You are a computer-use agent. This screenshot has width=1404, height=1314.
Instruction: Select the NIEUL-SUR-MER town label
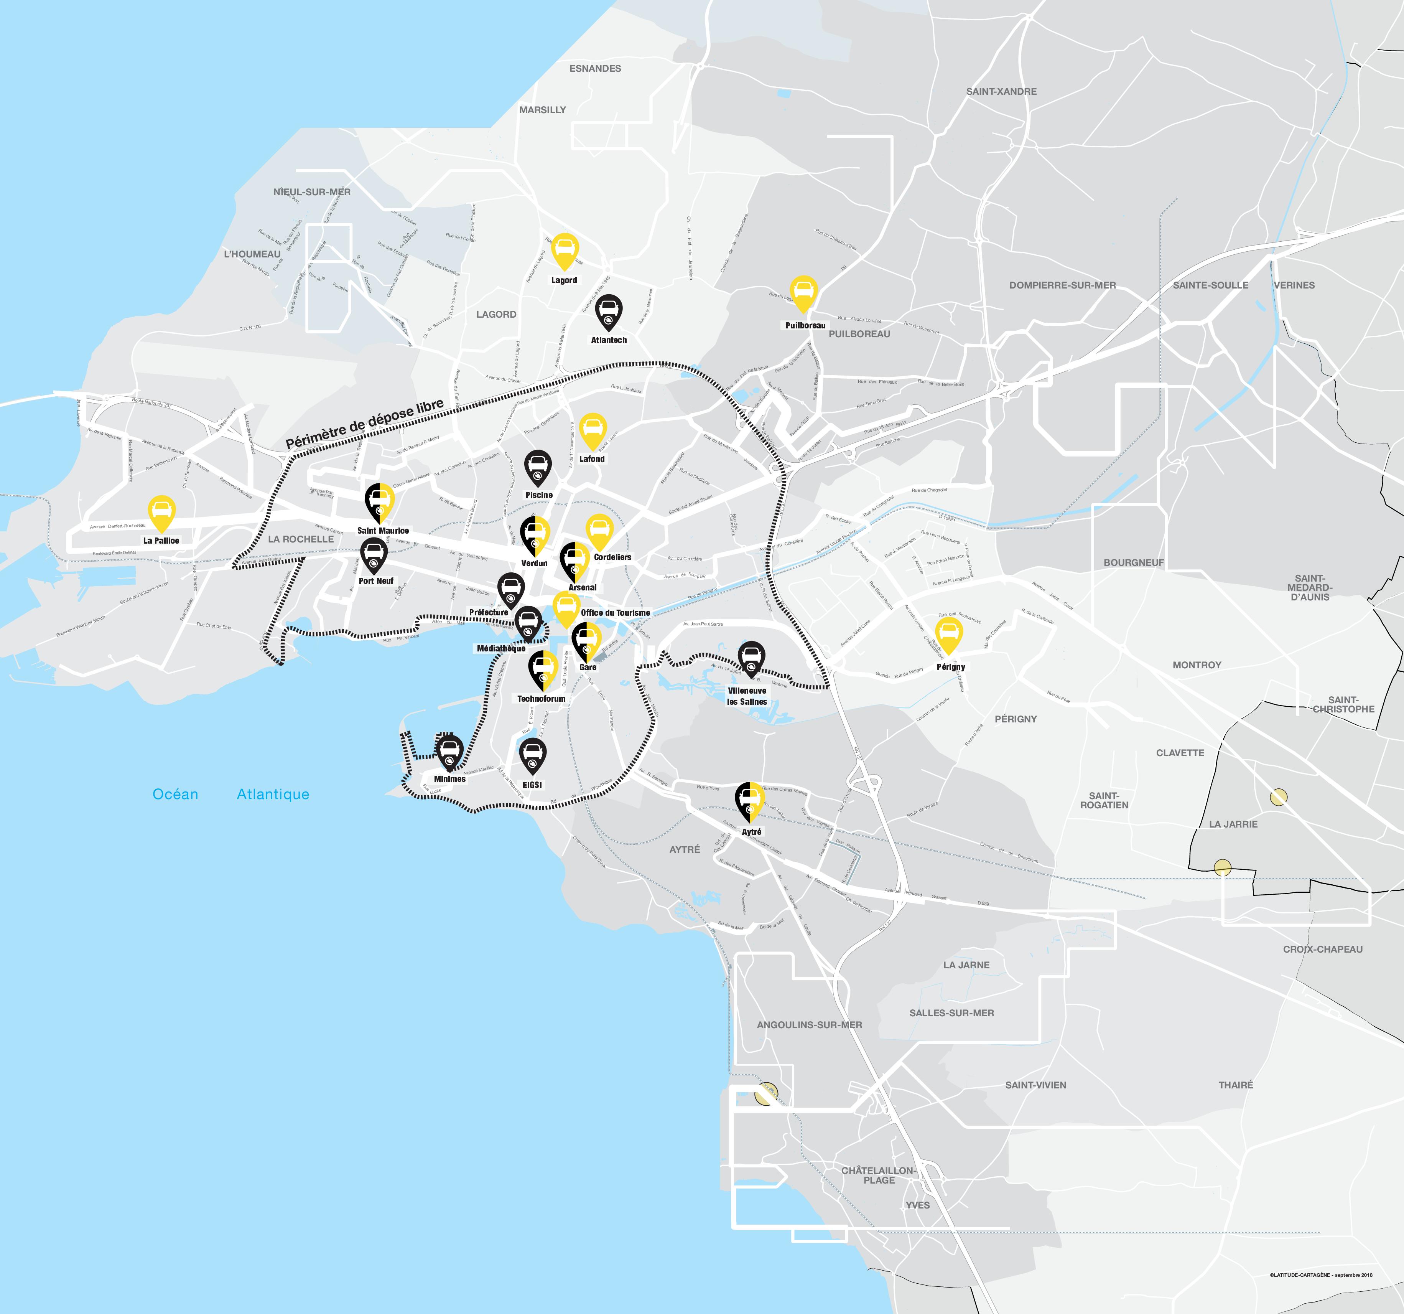pyautogui.click(x=312, y=192)
